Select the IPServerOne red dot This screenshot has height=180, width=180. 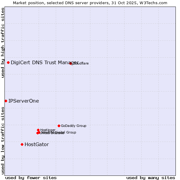(6, 101)
